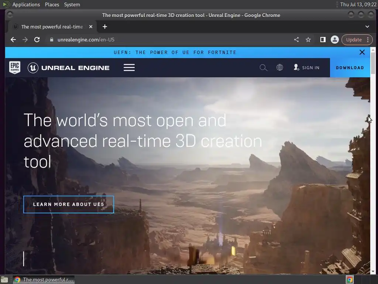Open Chrome three-dot menu
378x284 pixels.
coord(368,40)
